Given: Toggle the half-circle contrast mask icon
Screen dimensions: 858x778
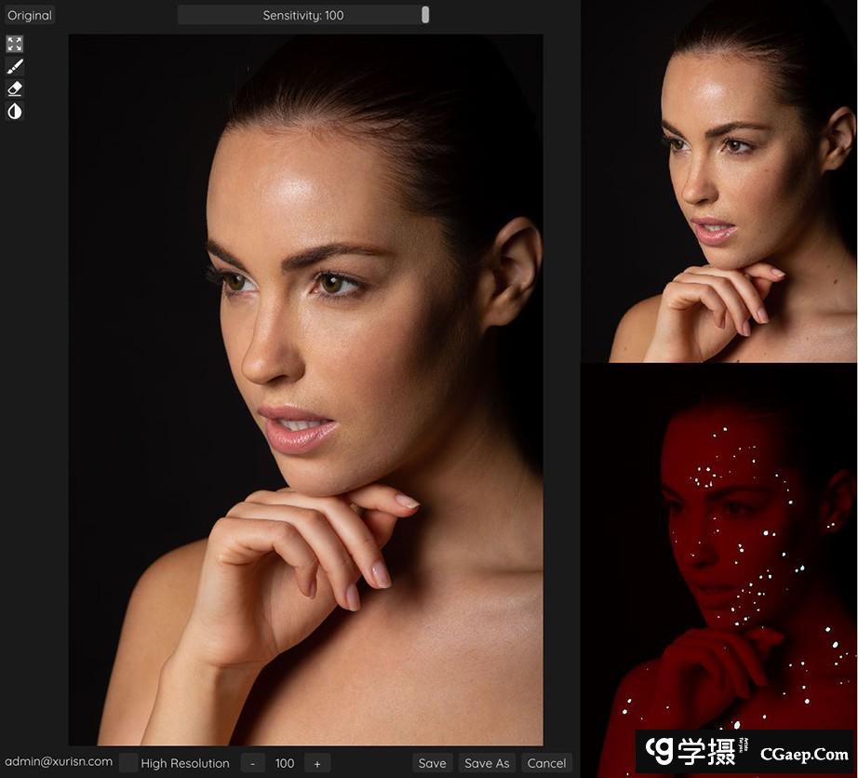Looking at the screenshot, I should pos(15,112).
